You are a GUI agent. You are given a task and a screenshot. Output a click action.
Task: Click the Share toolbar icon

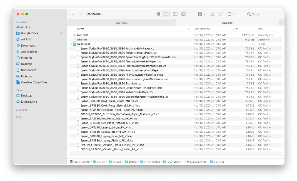tap(212, 14)
